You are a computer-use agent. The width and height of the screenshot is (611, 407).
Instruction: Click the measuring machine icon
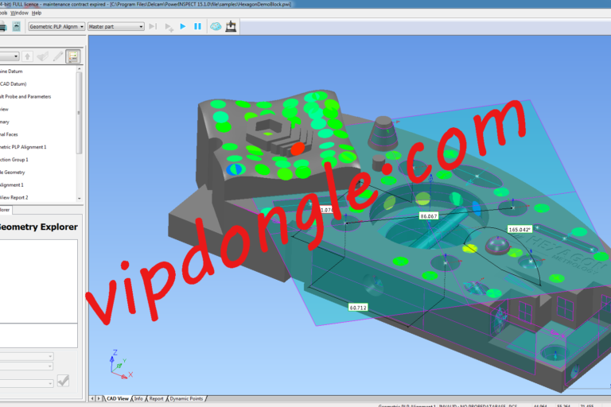pyautogui.click(x=231, y=26)
